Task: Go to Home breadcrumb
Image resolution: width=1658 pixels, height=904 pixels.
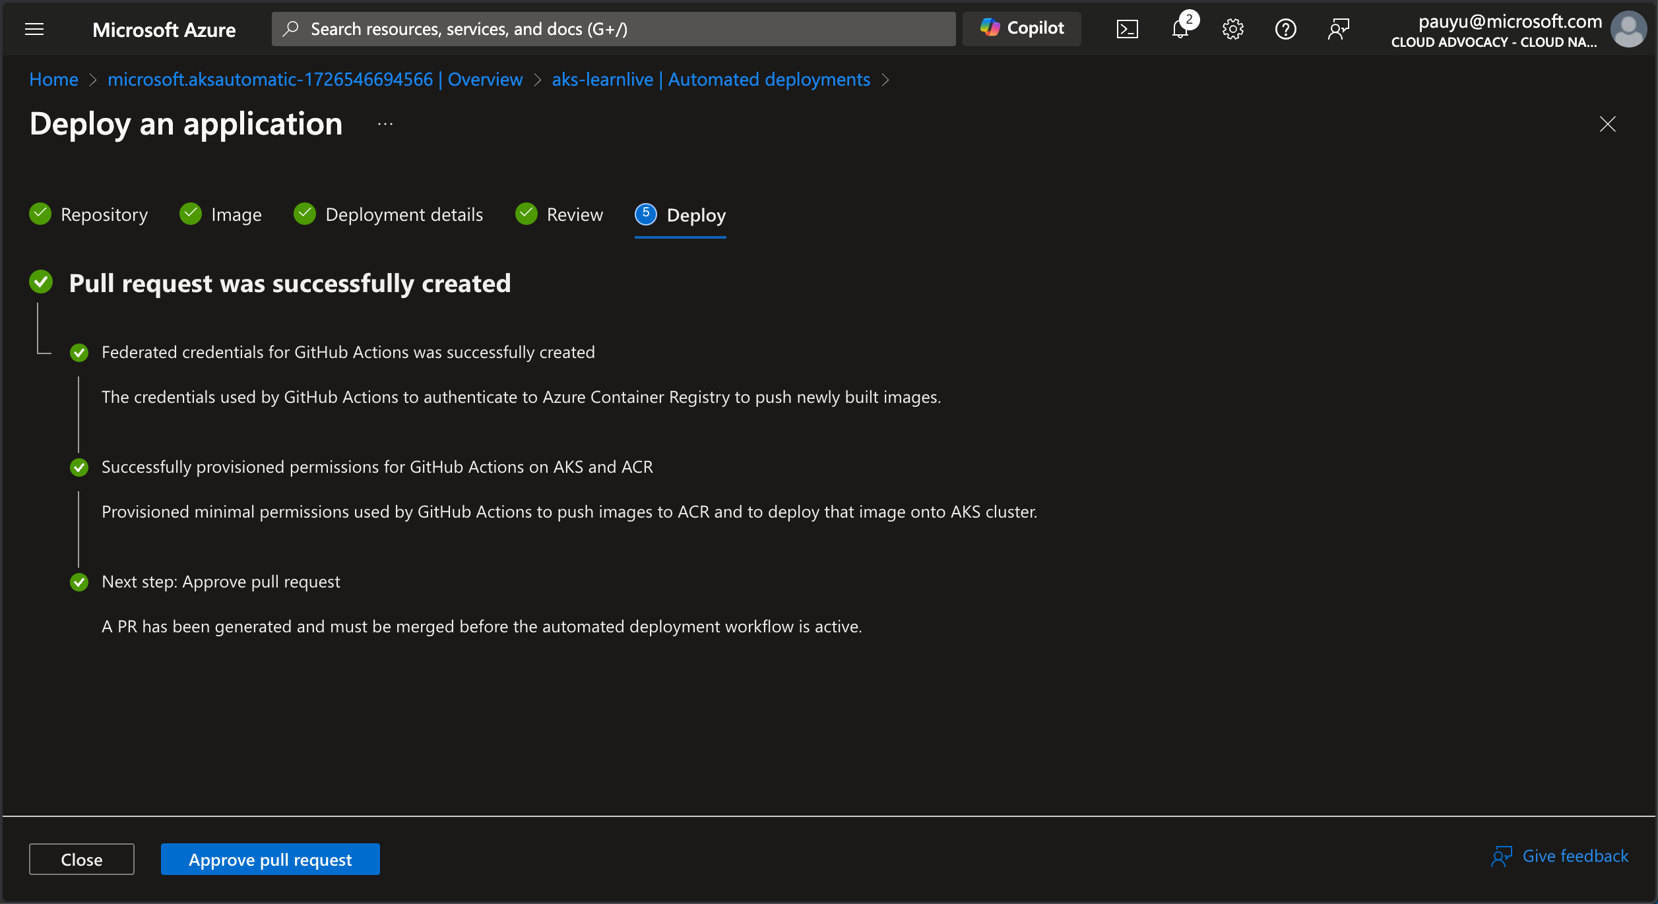Action: (x=53, y=79)
